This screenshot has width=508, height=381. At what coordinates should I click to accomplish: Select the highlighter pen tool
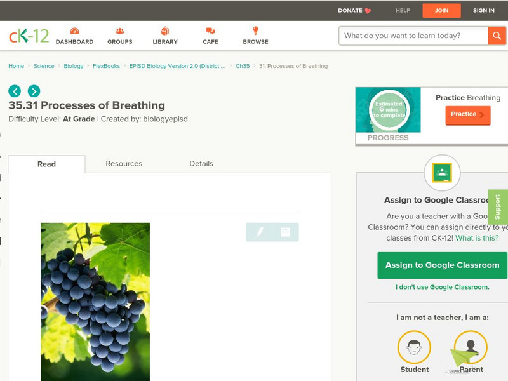coord(260,232)
